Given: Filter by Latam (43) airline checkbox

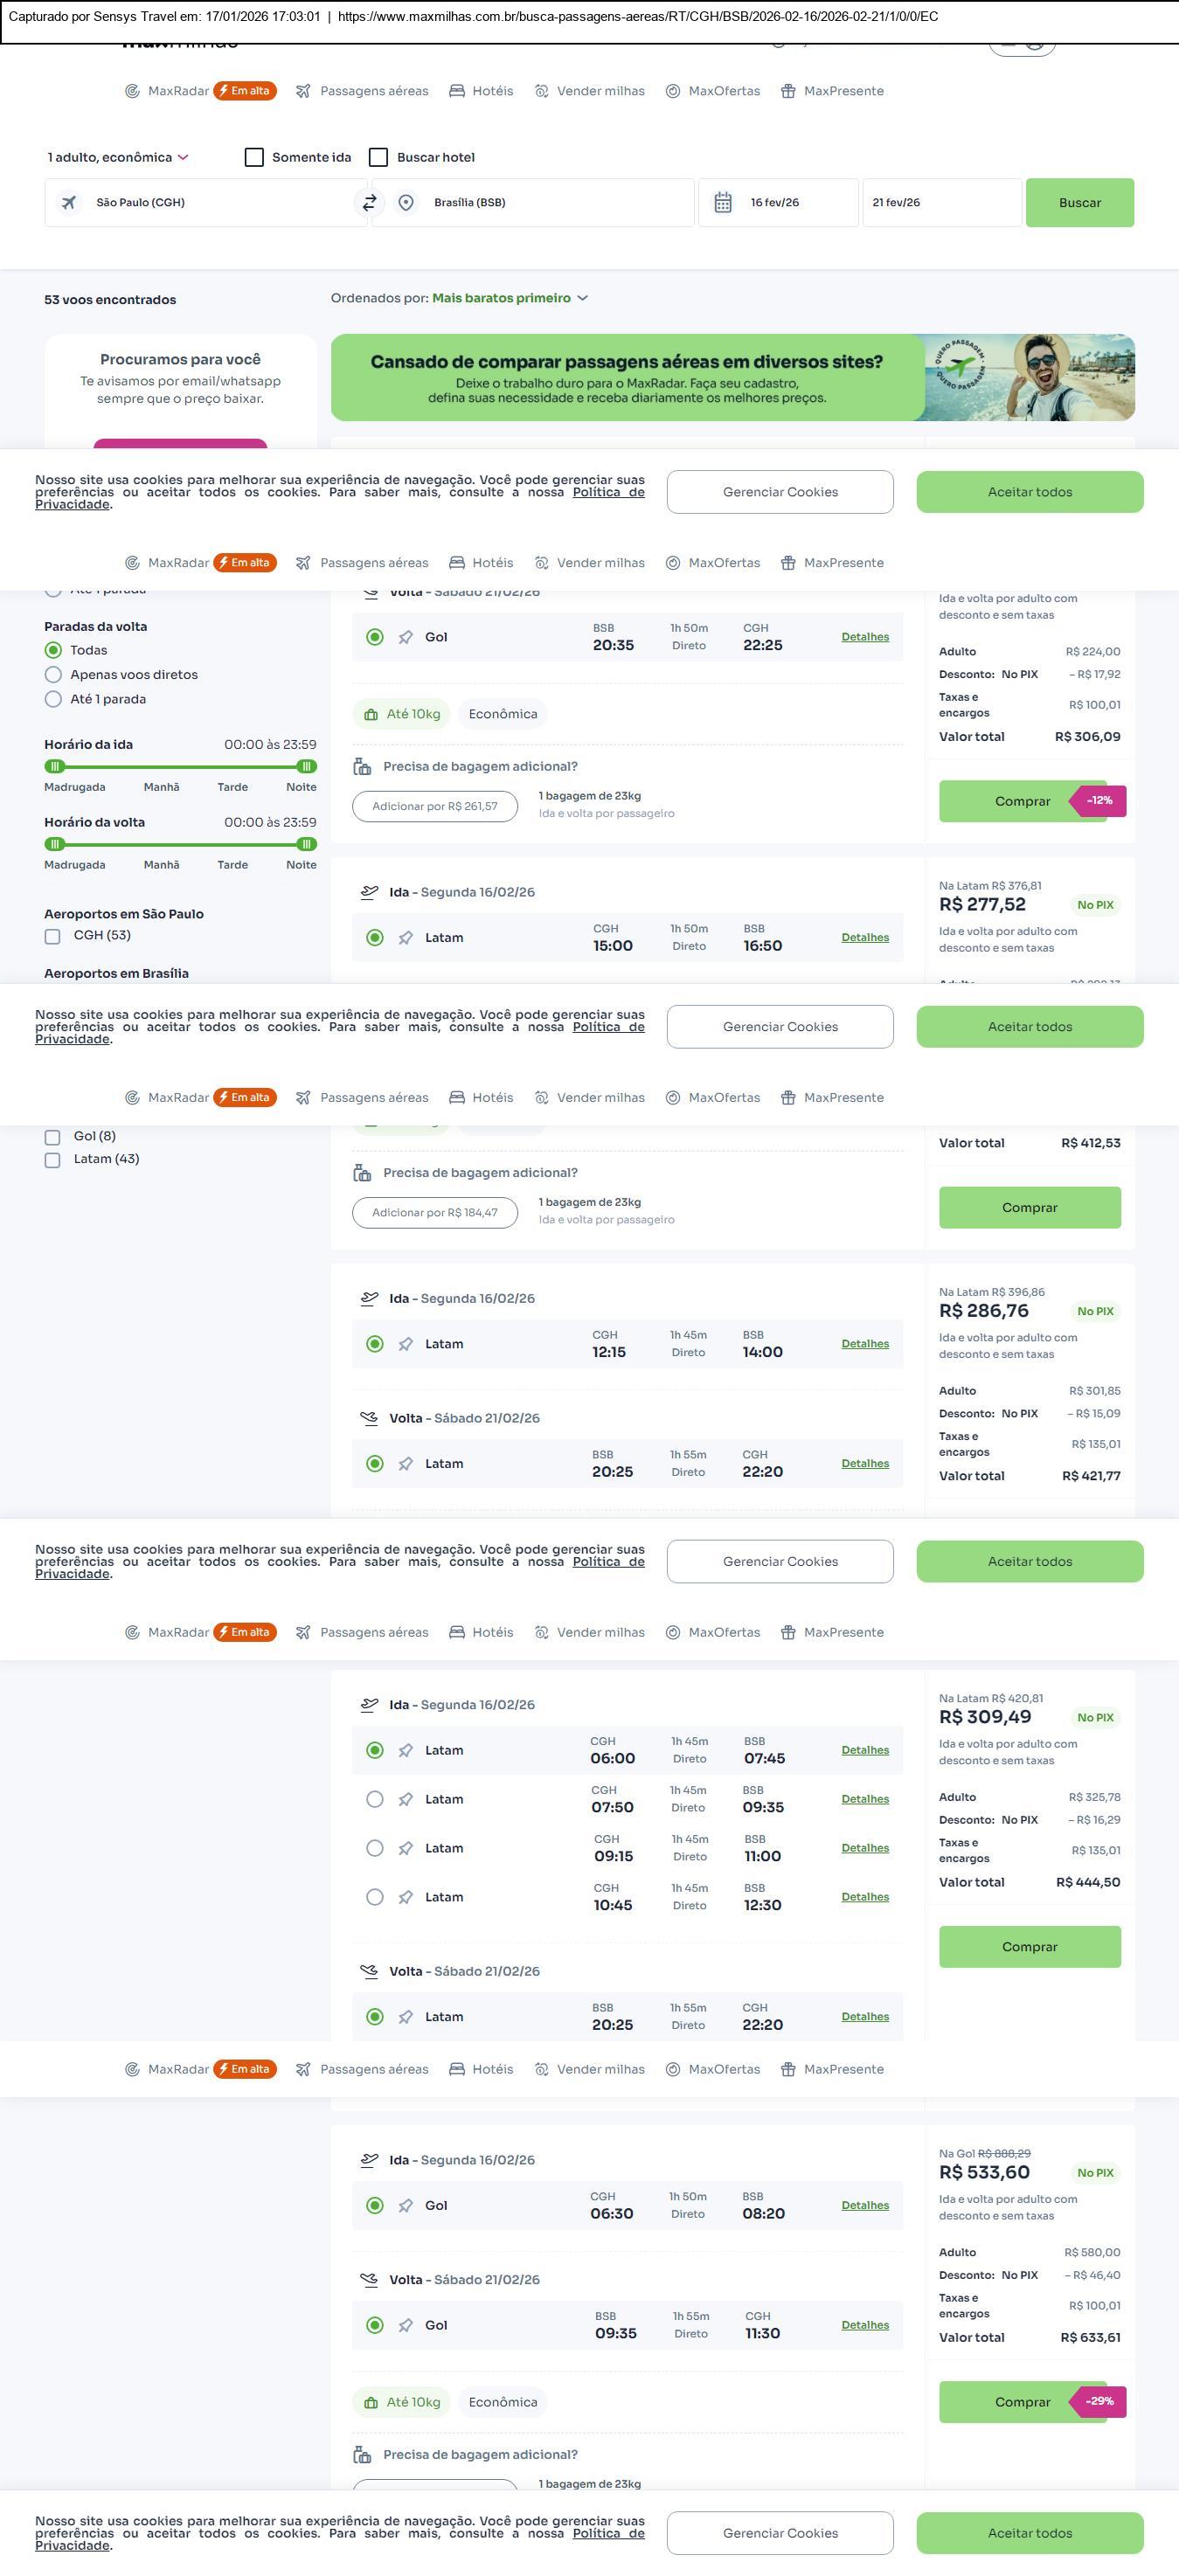Looking at the screenshot, I should pos(52,1160).
